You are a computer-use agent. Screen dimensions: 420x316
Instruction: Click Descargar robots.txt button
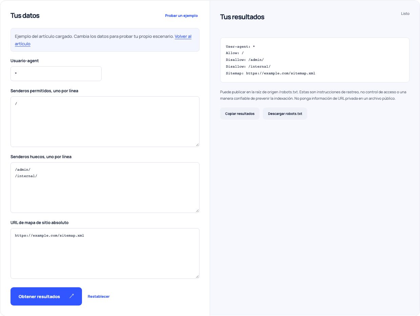[285, 114]
